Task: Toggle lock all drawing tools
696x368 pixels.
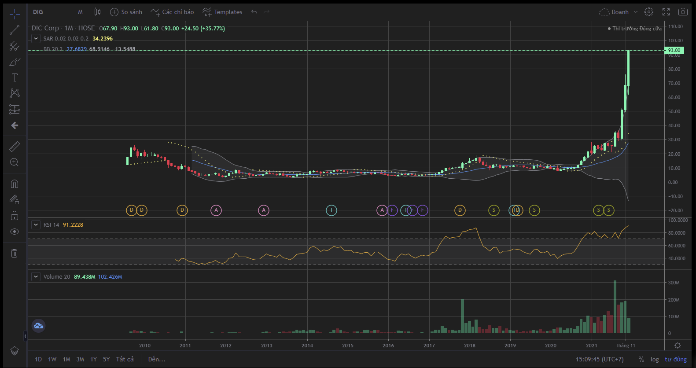Action: point(15,216)
